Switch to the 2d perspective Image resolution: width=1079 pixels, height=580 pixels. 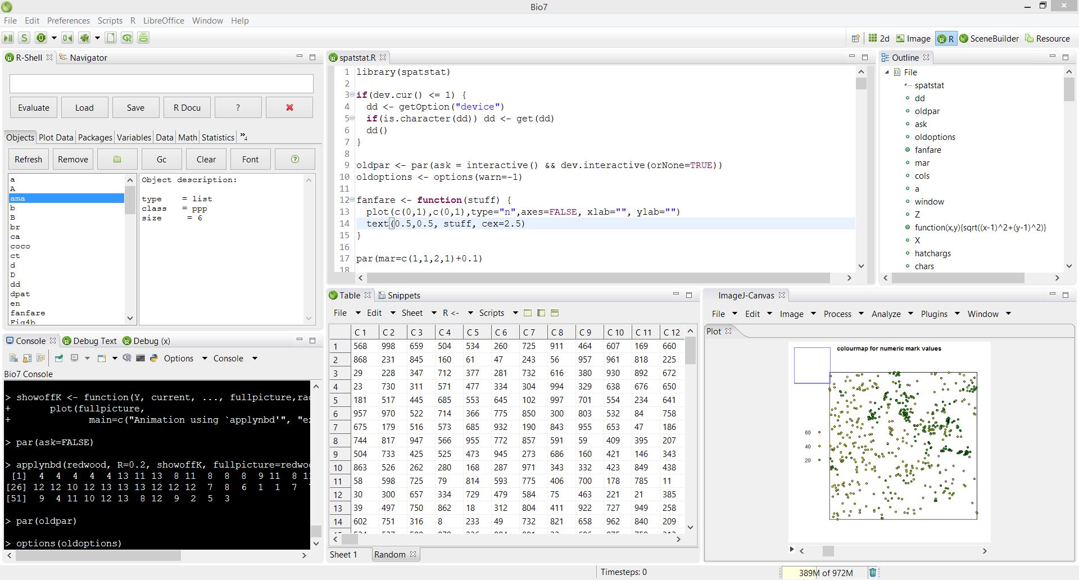click(879, 38)
